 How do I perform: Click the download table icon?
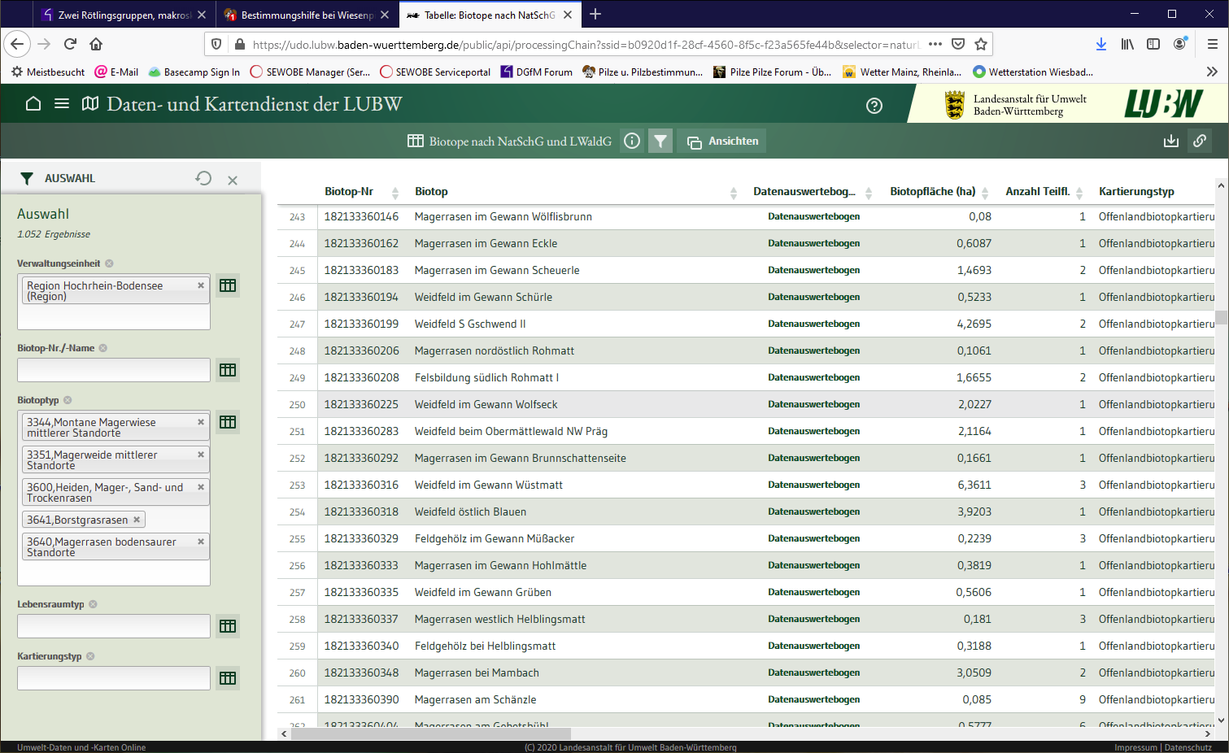(x=1170, y=141)
